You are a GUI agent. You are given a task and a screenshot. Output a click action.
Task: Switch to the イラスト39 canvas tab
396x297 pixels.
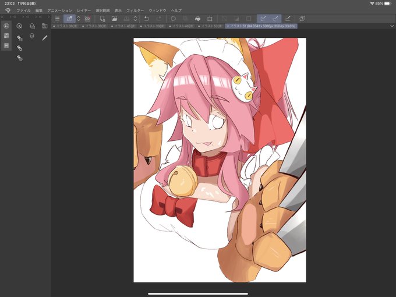point(153,26)
